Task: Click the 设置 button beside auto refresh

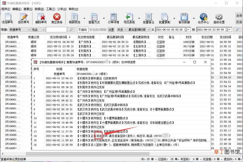Action: [x=111, y=29]
